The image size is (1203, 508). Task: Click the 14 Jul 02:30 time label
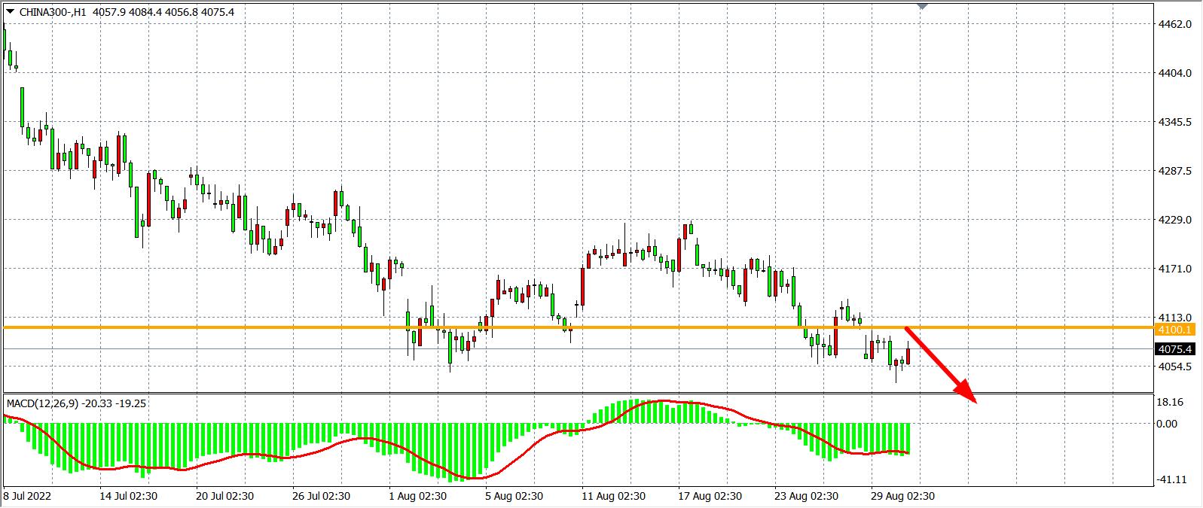coord(128,496)
